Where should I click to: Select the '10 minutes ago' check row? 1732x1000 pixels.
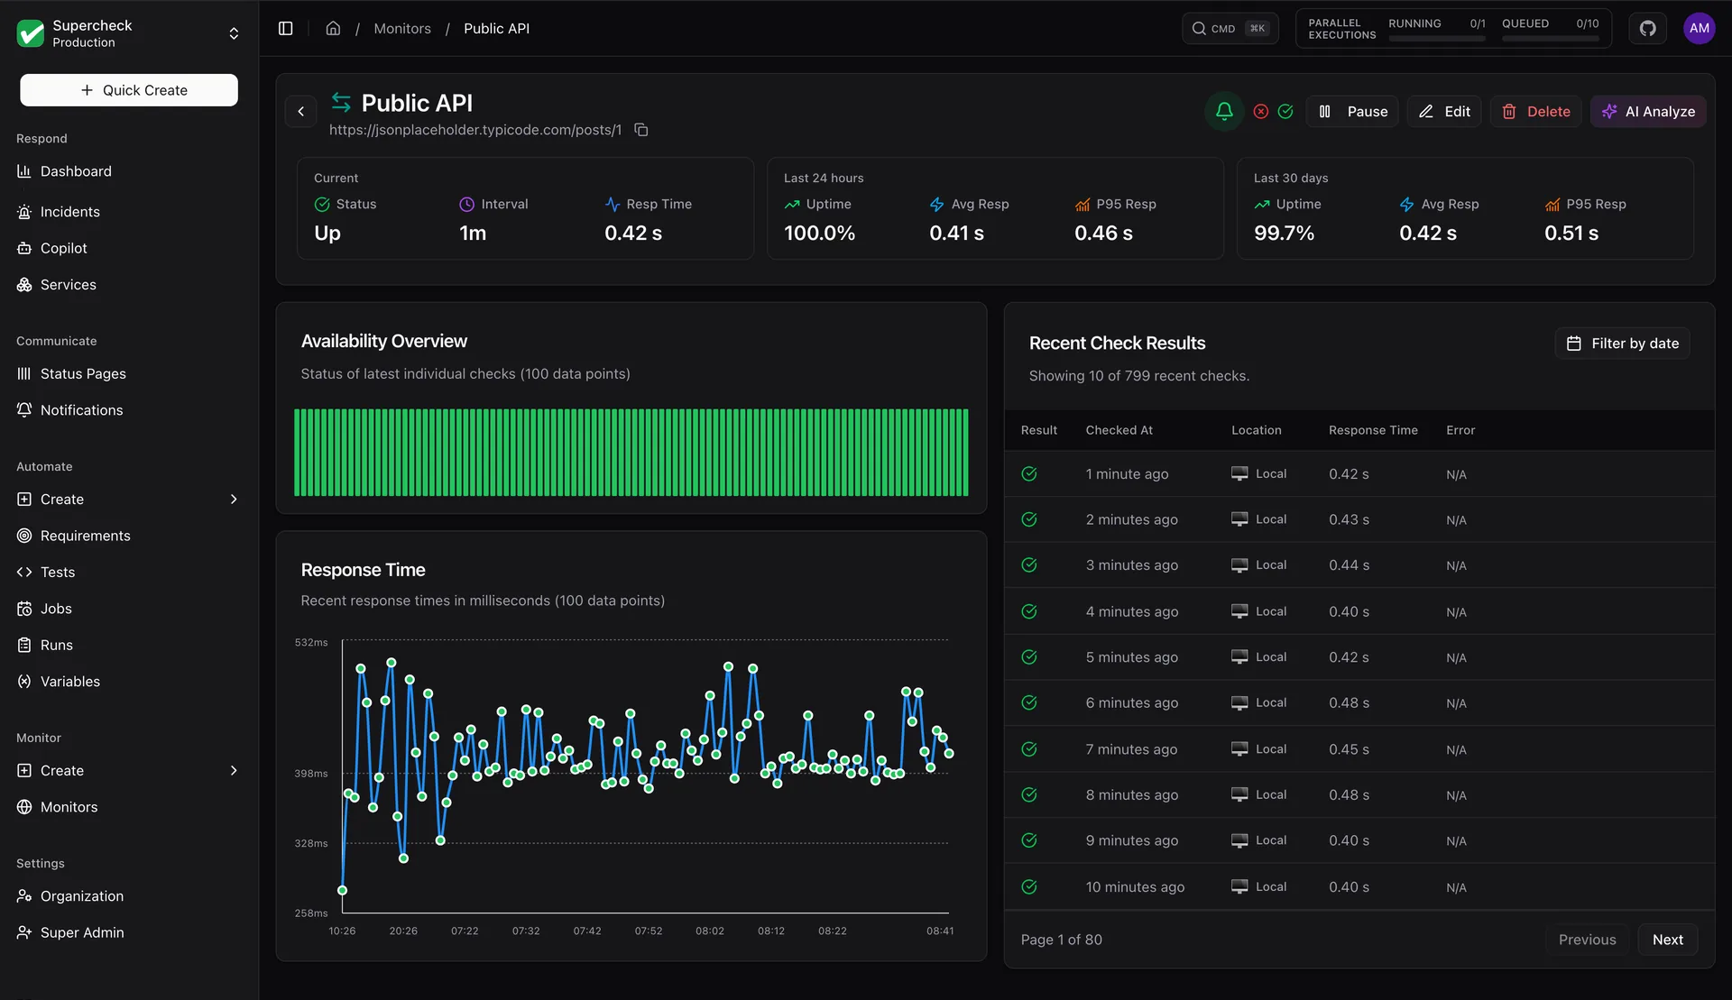pos(1359,886)
